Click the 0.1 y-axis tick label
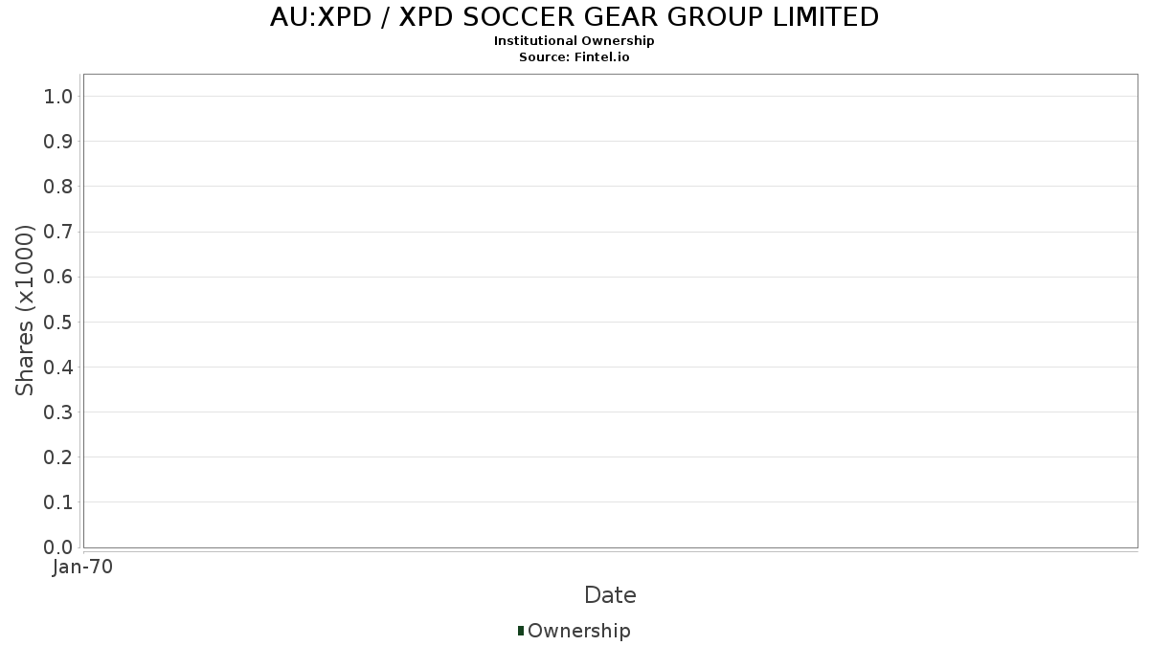Screen dimensions: 1149x646 tap(58, 502)
